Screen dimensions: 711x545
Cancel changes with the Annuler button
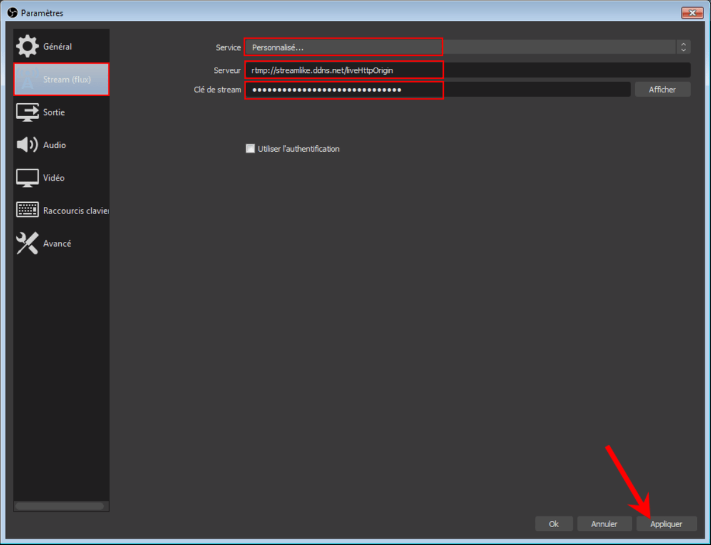point(604,524)
